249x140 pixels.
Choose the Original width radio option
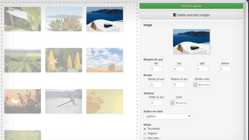point(145,134)
